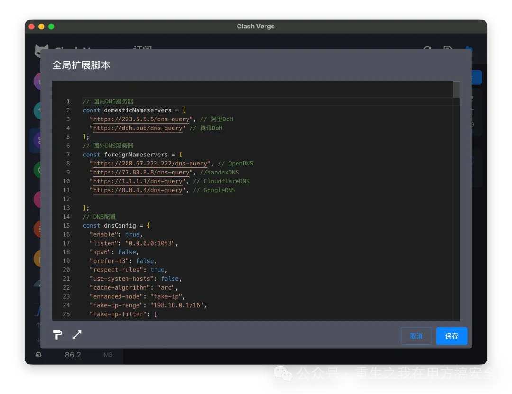
Task: Click the Yandex 77.88.8.8 dns-query link
Action: point(141,173)
